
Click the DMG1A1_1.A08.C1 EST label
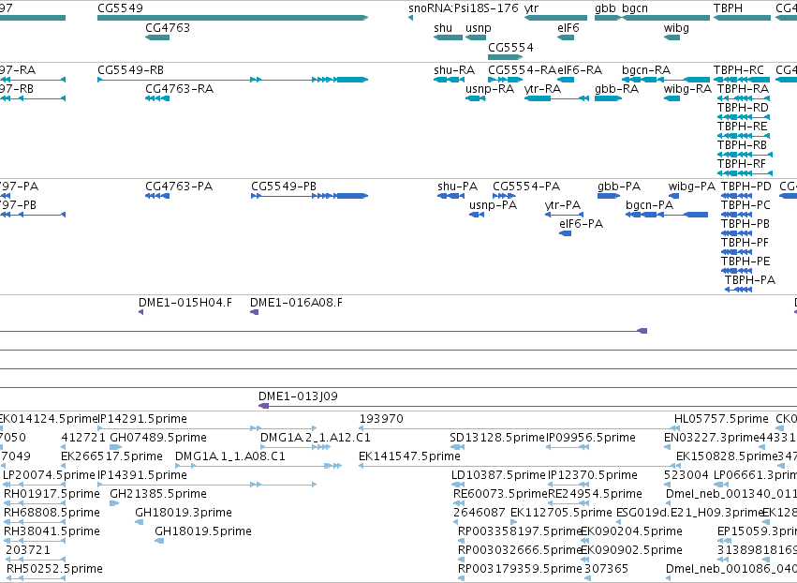(x=230, y=456)
